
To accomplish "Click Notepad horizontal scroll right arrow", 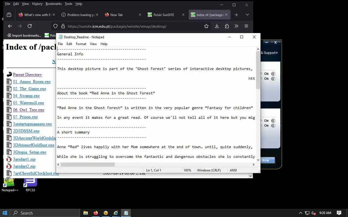I will 253,164.
